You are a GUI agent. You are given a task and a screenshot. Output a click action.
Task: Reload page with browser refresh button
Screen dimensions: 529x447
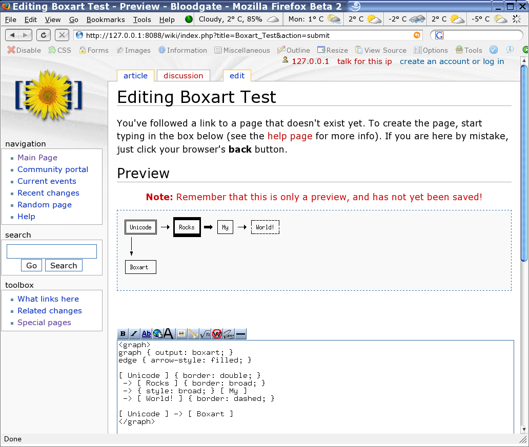click(x=44, y=35)
